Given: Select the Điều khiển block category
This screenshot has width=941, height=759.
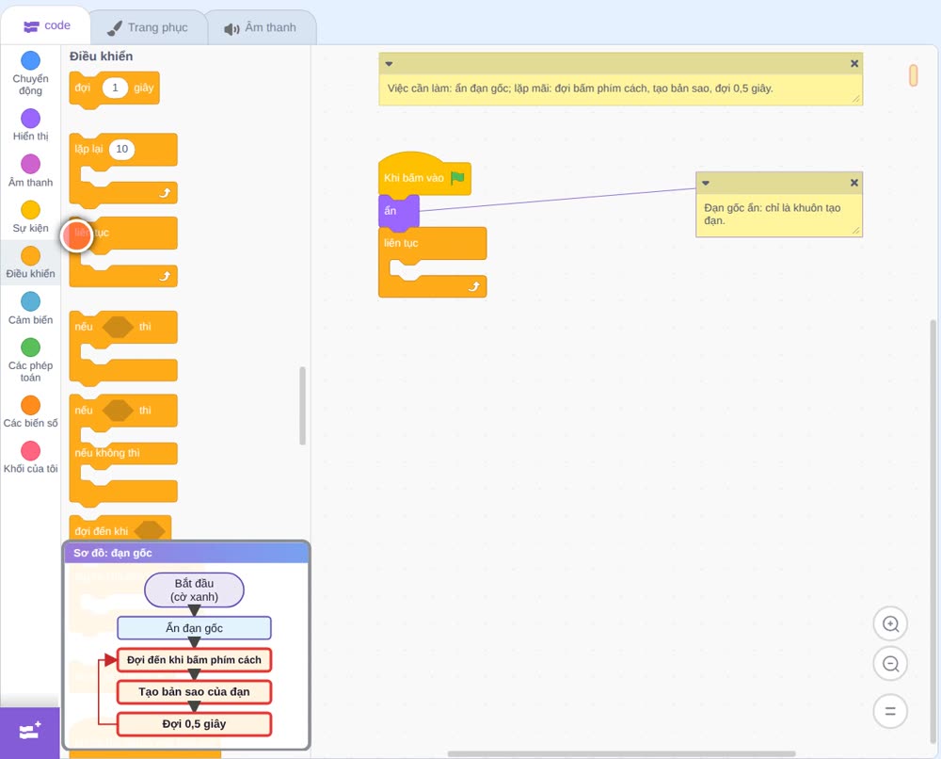Looking at the screenshot, I should tap(30, 263).
